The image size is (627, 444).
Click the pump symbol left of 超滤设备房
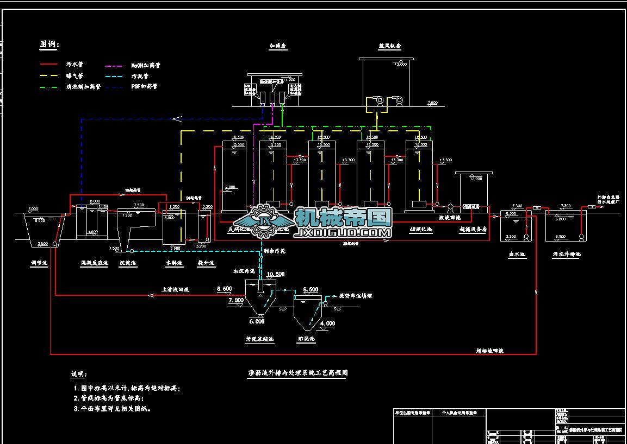(x=450, y=206)
